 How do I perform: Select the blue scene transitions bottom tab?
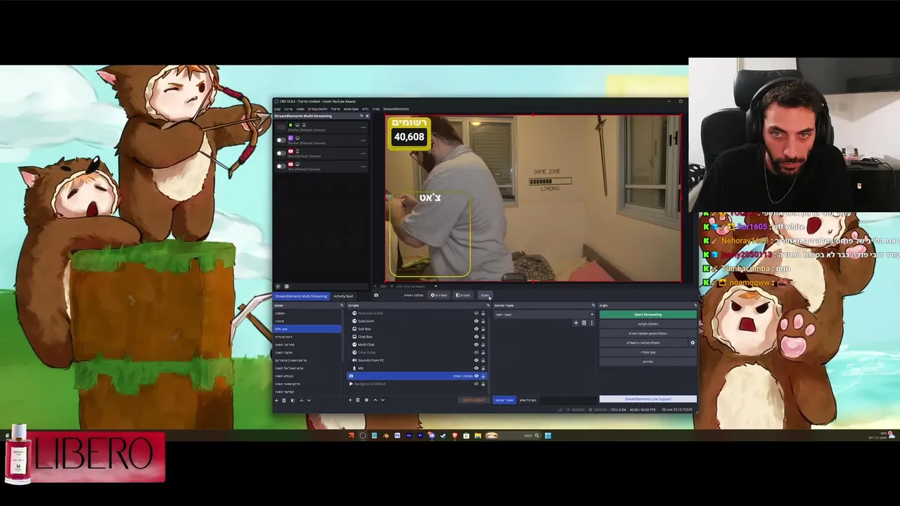[x=504, y=400]
